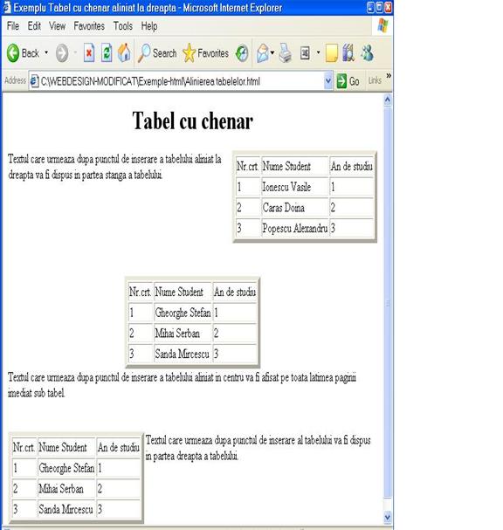Screen dimensions: 503x530
Task: Open the address bar dropdown arrow
Action: 327,81
